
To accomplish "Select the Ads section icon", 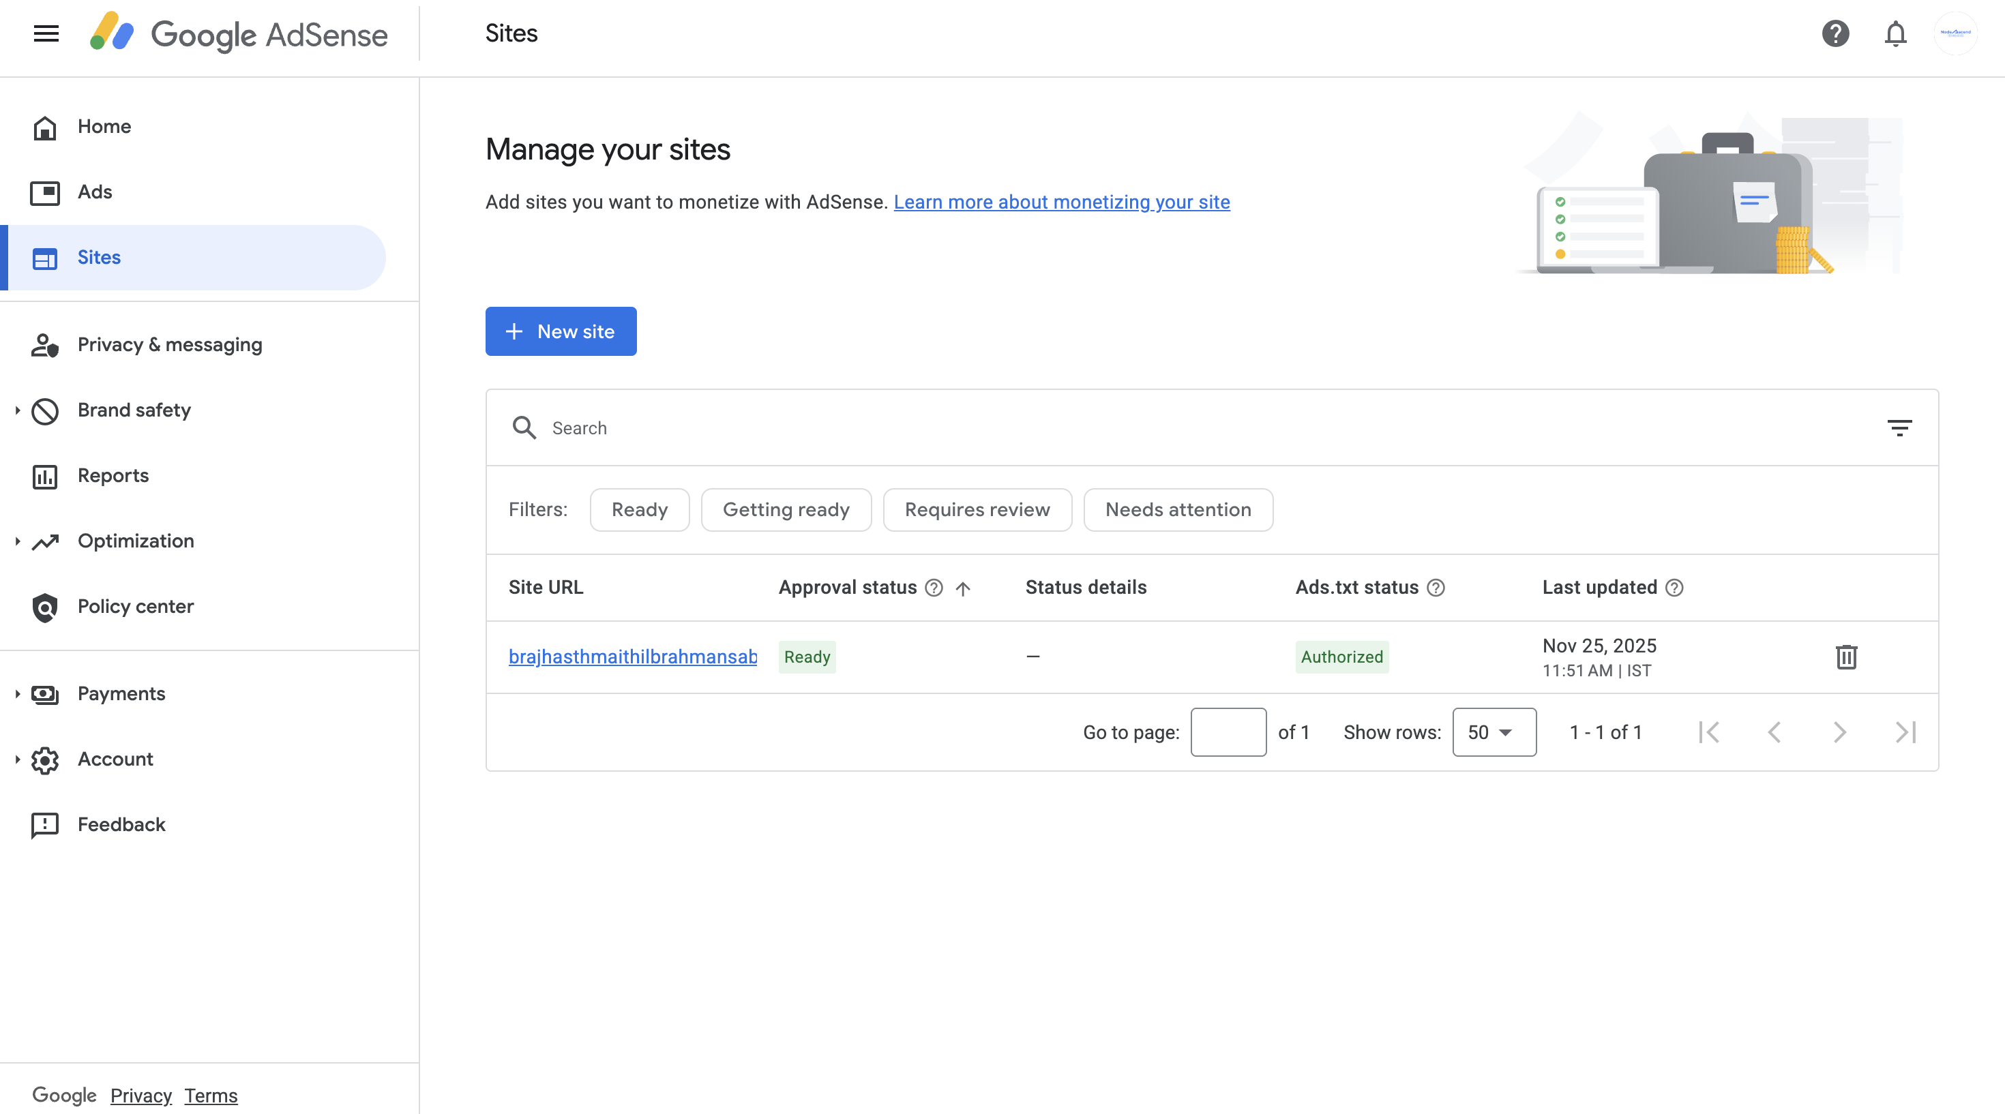I will tap(45, 192).
